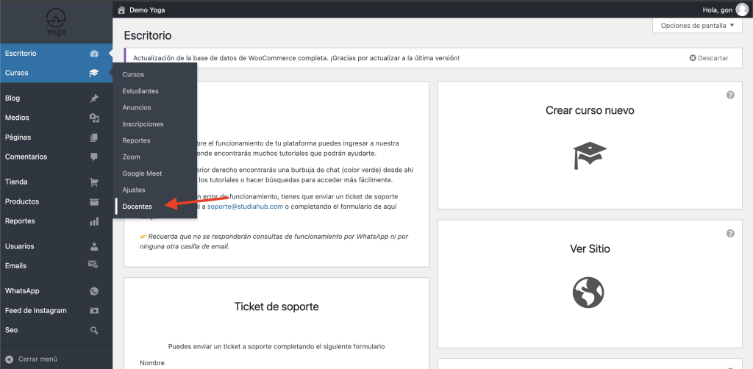Select Docentes in Cursos submenu
The height and width of the screenshot is (369, 753).
click(x=138, y=207)
